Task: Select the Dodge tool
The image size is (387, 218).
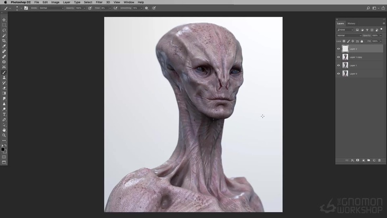Action: (4, 109)
